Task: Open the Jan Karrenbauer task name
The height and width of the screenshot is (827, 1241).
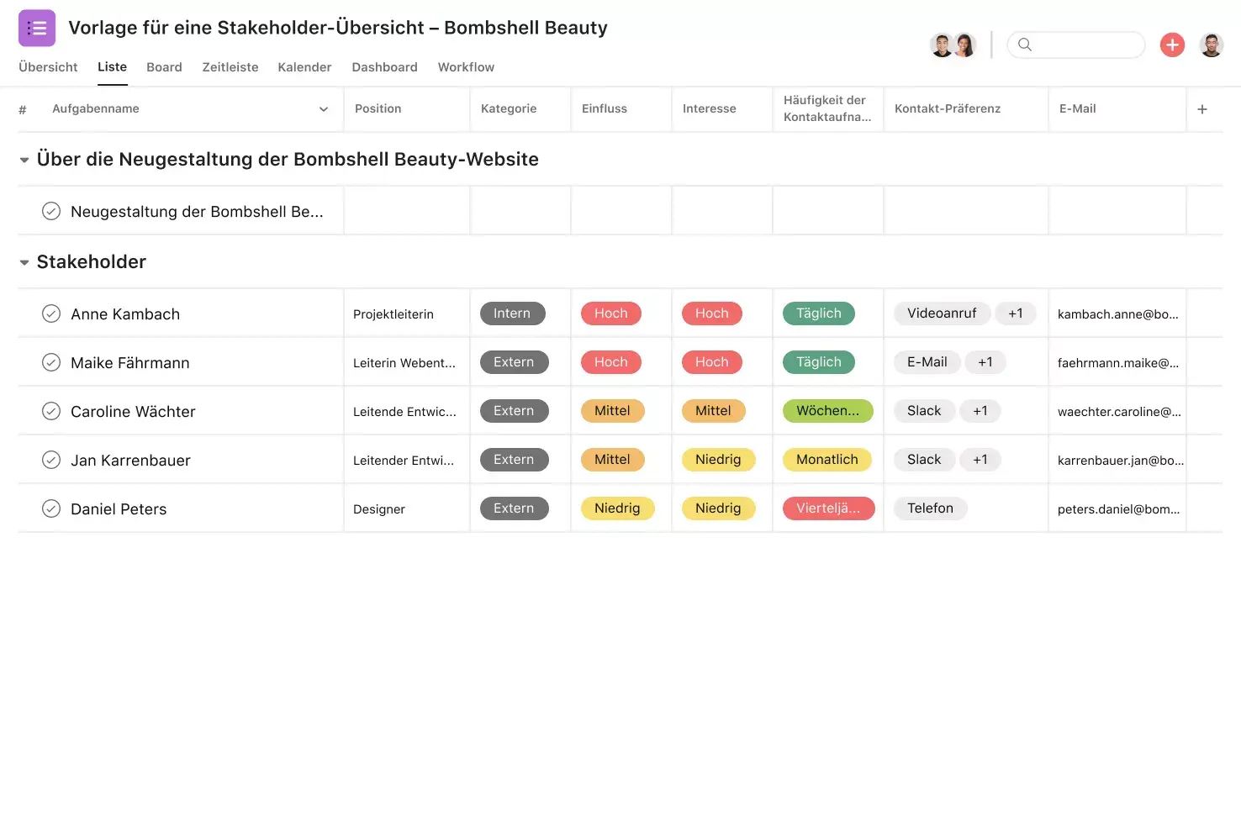Action: (x=130, y=461)
